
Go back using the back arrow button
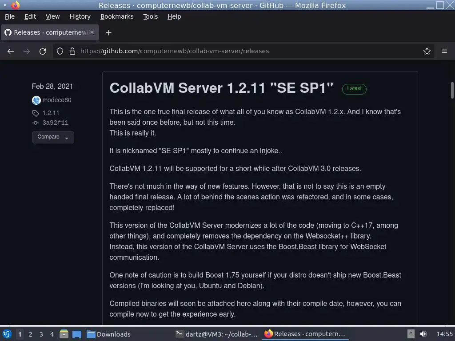click(11, 52)
